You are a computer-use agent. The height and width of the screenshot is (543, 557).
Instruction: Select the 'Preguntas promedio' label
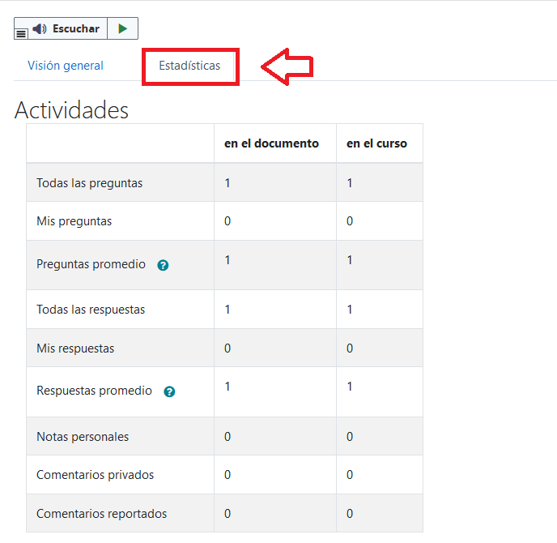(x=91, y=264)
